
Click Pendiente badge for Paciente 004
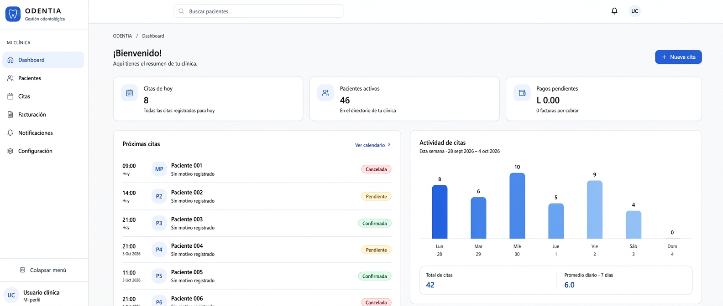tap(376, 250)
